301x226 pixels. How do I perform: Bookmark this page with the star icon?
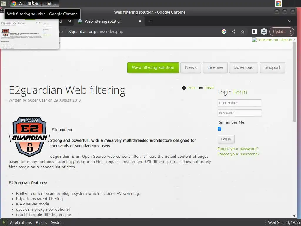point(243,31)
